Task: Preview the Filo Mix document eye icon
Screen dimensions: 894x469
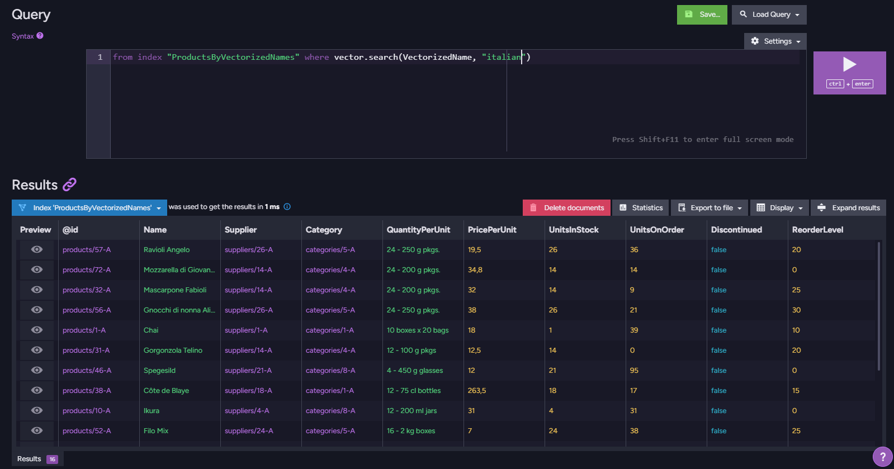Action: pyautogui.click(x=37, y=430)
